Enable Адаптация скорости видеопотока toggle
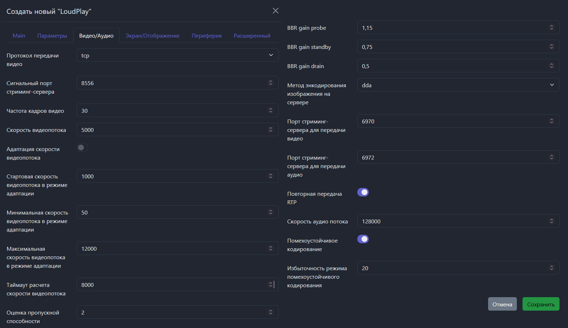This screenshot has height=328, width=568. (x=82, y=148)
